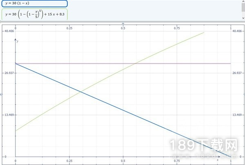Image resolution: width=245 pixels, height=165 pixels.
Task: Click the green and purple line intersection
Action: (x=135, y=64)
